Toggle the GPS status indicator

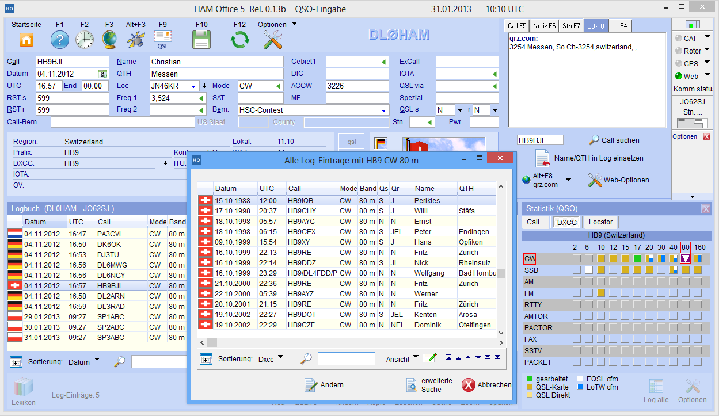click(679, 64)
